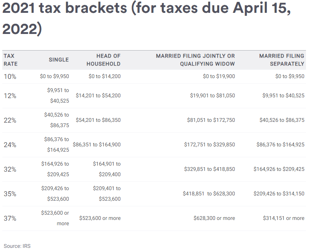309x252 pixels.
Task: Click the $0 to $19,900 cell
Action: (x=219, y=77)
